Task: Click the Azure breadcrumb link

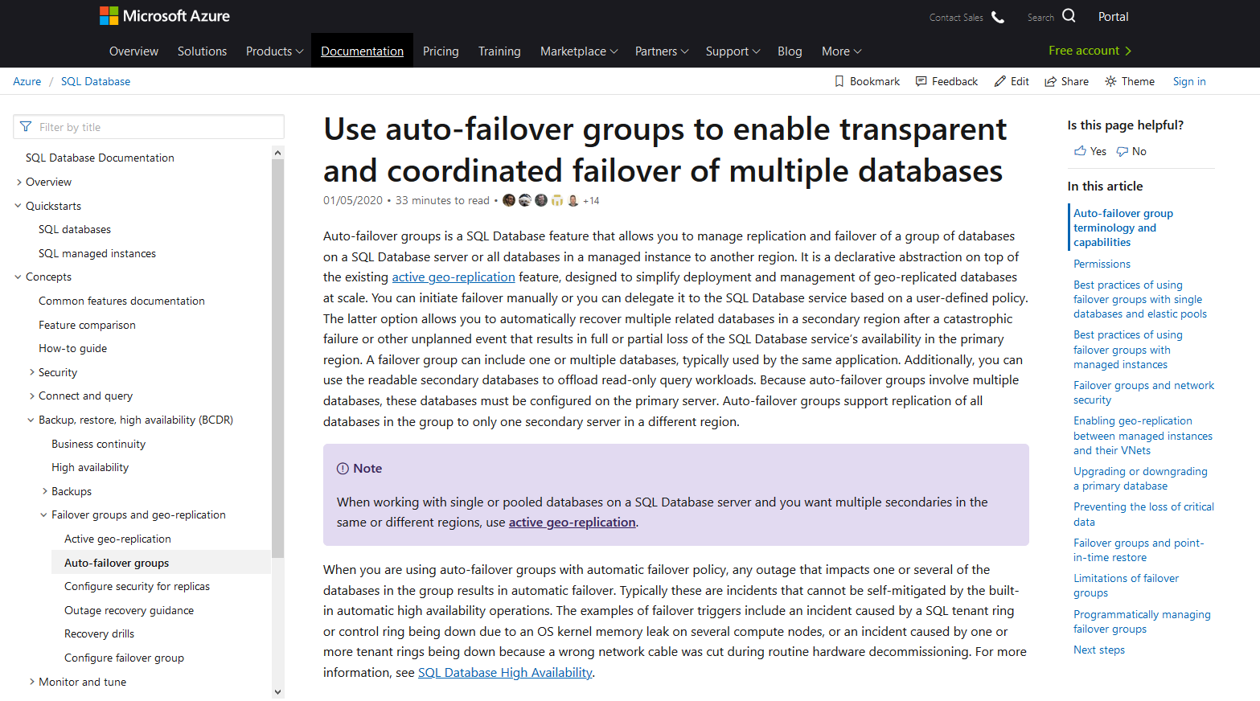Action: click(27, 81)
